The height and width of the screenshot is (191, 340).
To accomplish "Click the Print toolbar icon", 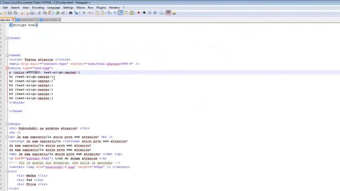I will 32,13.
